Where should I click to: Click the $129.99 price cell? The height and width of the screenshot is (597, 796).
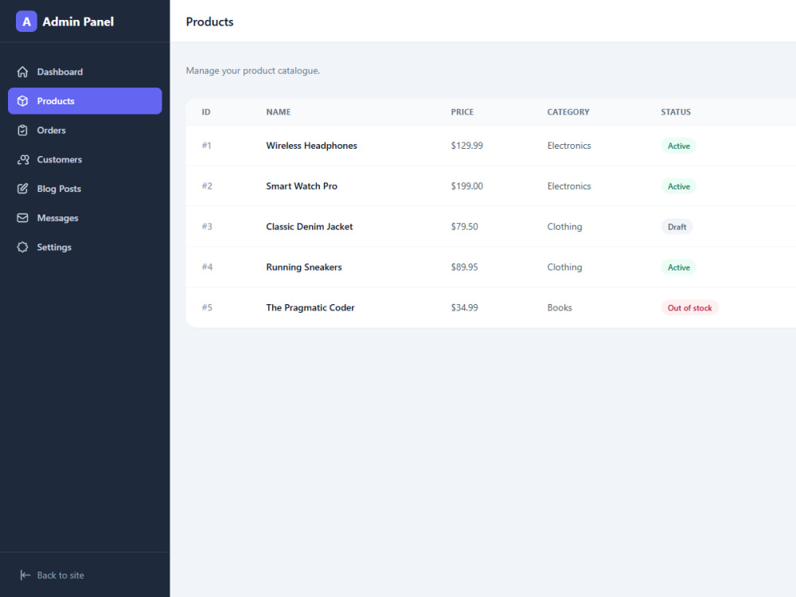pyautogui.click(x=466, y=146)
